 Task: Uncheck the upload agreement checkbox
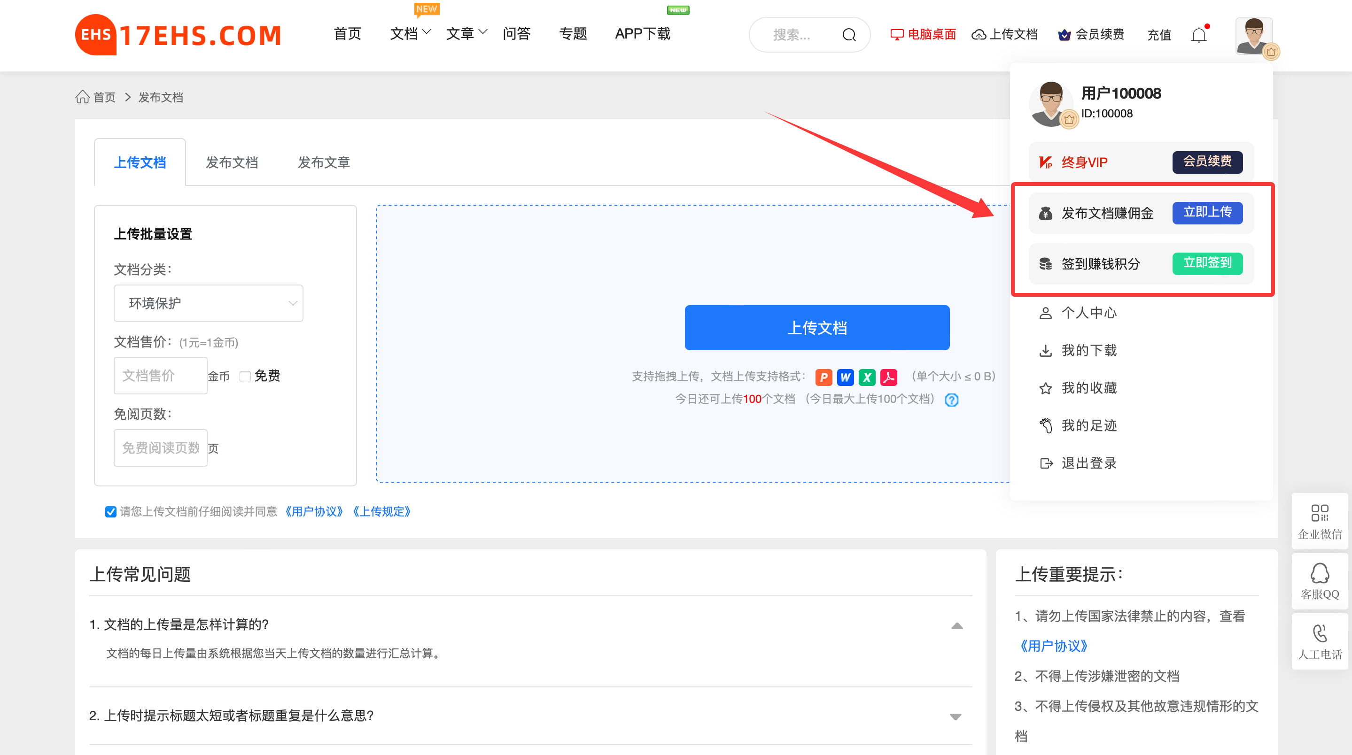110,512
